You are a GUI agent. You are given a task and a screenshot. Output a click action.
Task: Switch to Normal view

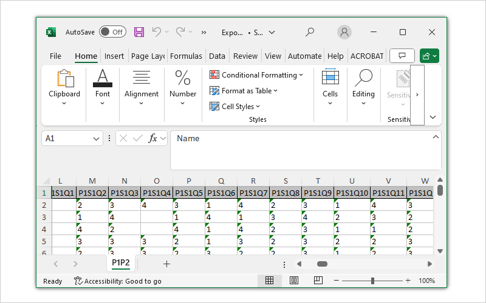[269, 281]
